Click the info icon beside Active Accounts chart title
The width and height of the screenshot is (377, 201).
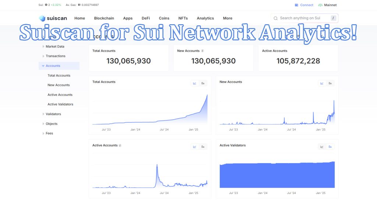tap(120, 146)
